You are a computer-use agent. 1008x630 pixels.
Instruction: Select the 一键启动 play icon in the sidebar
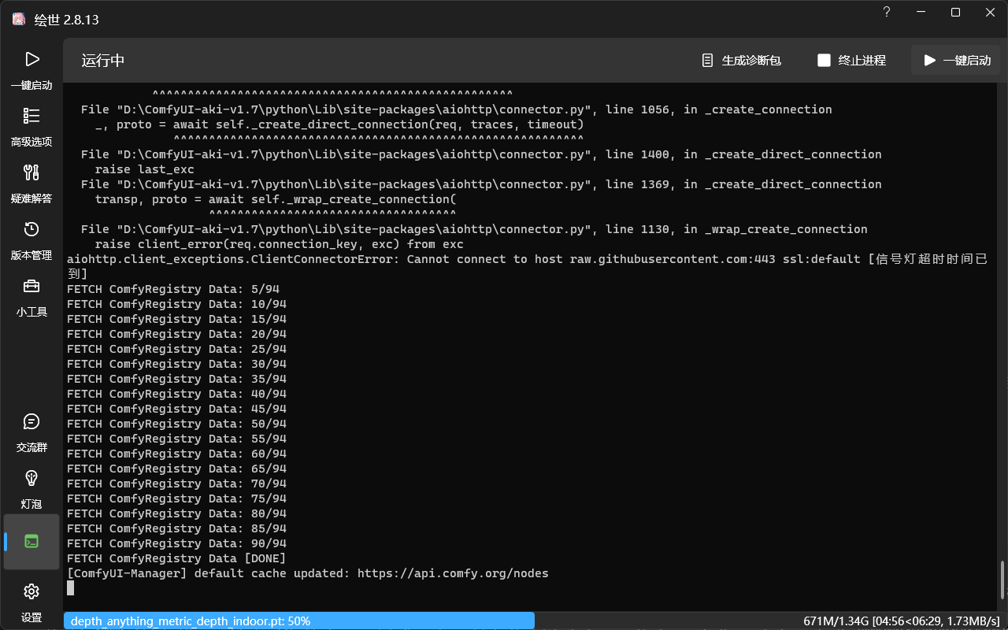31,59
